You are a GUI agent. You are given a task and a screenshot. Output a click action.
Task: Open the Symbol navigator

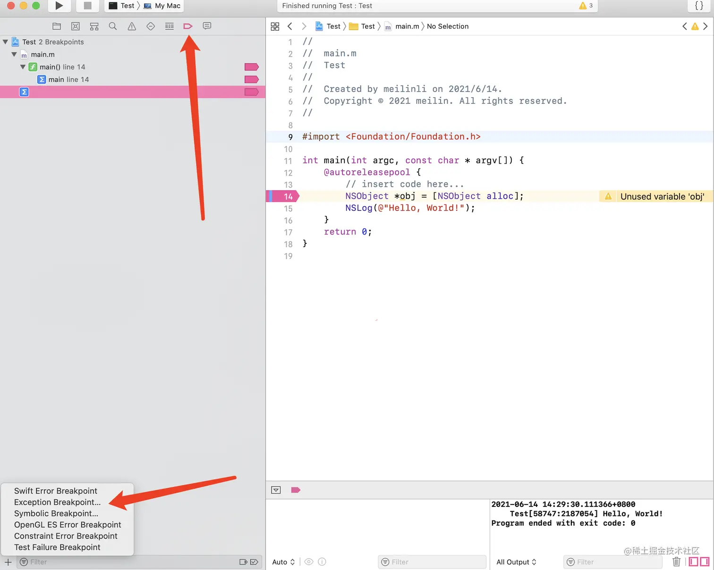point(94,26)
